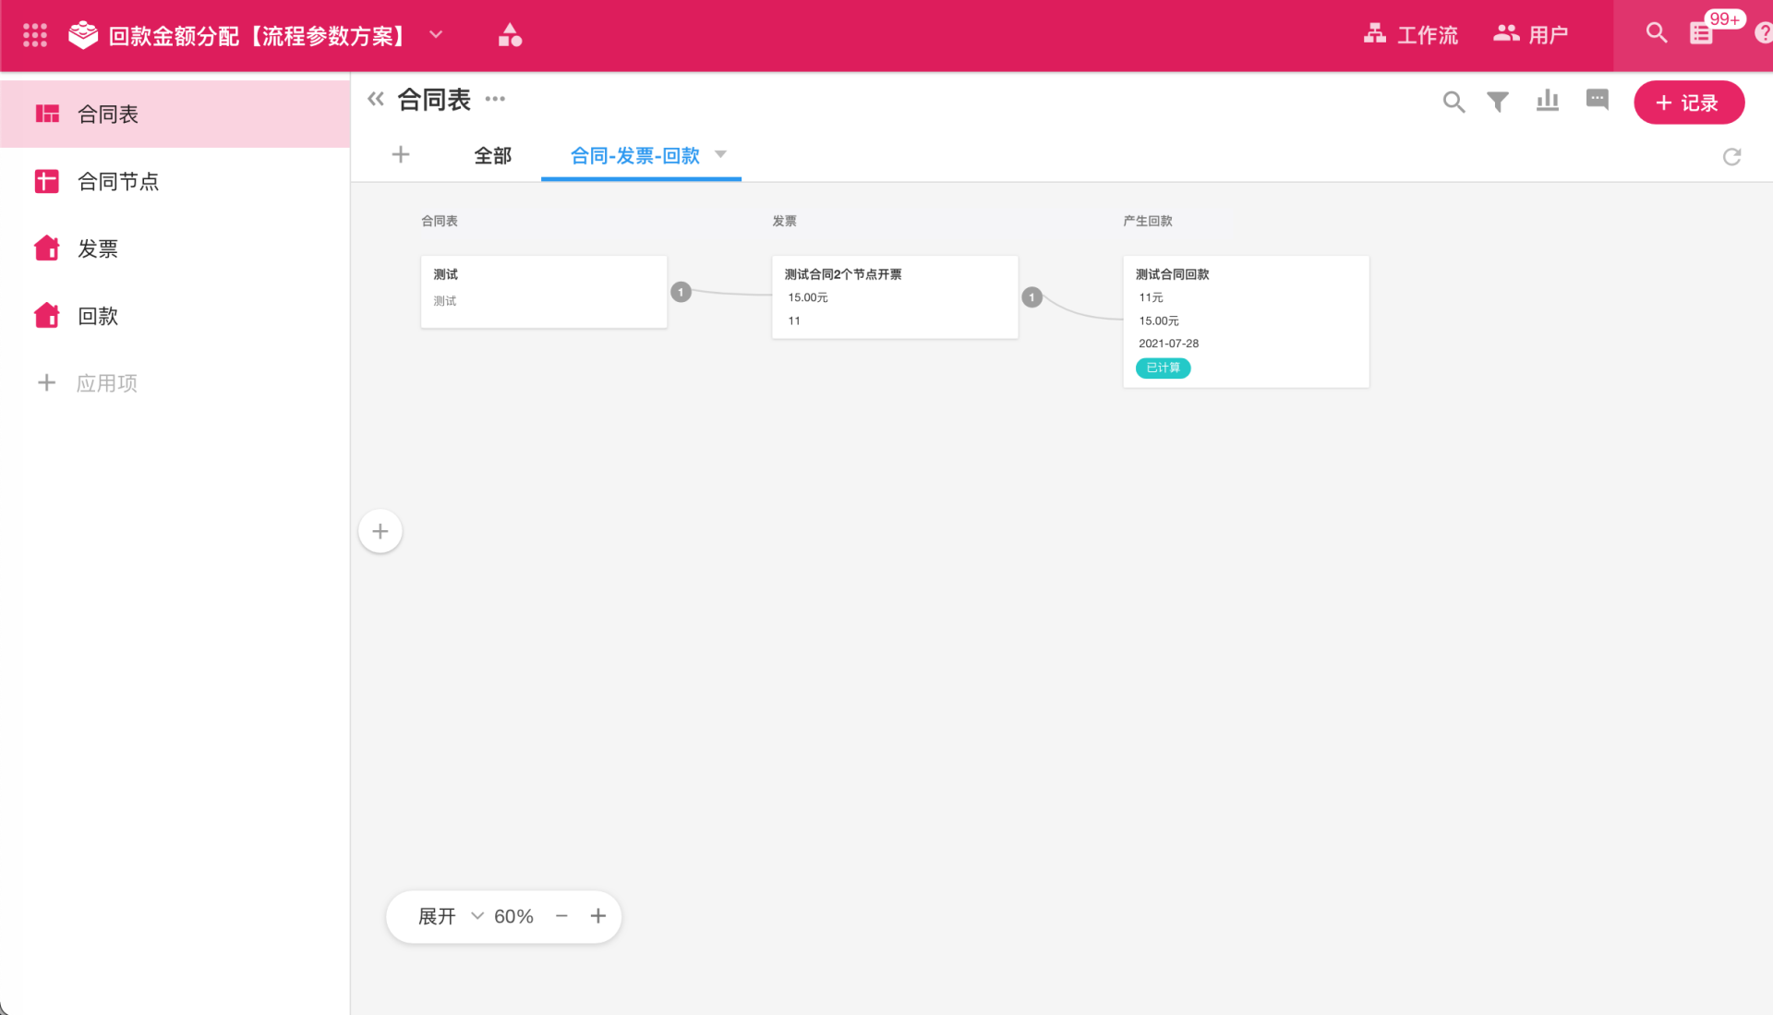Click the shapes icon in header
Image resolution: width=1773 pixels, height=1015 pixels.
(510, 35)
